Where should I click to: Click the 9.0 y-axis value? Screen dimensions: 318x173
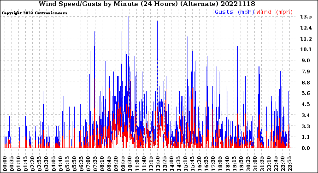(306, 60)
